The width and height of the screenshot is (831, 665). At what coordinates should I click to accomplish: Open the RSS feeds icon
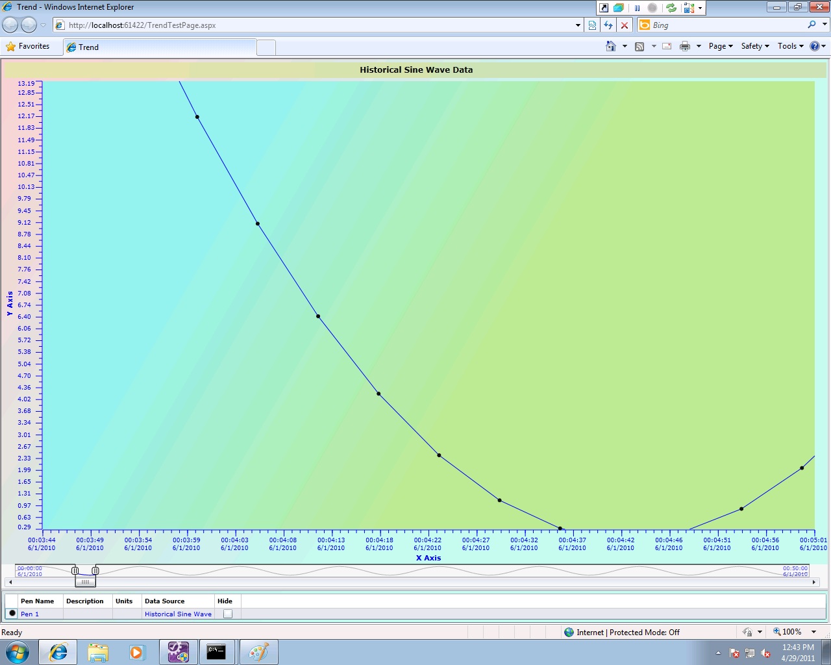tap(639, 46)
